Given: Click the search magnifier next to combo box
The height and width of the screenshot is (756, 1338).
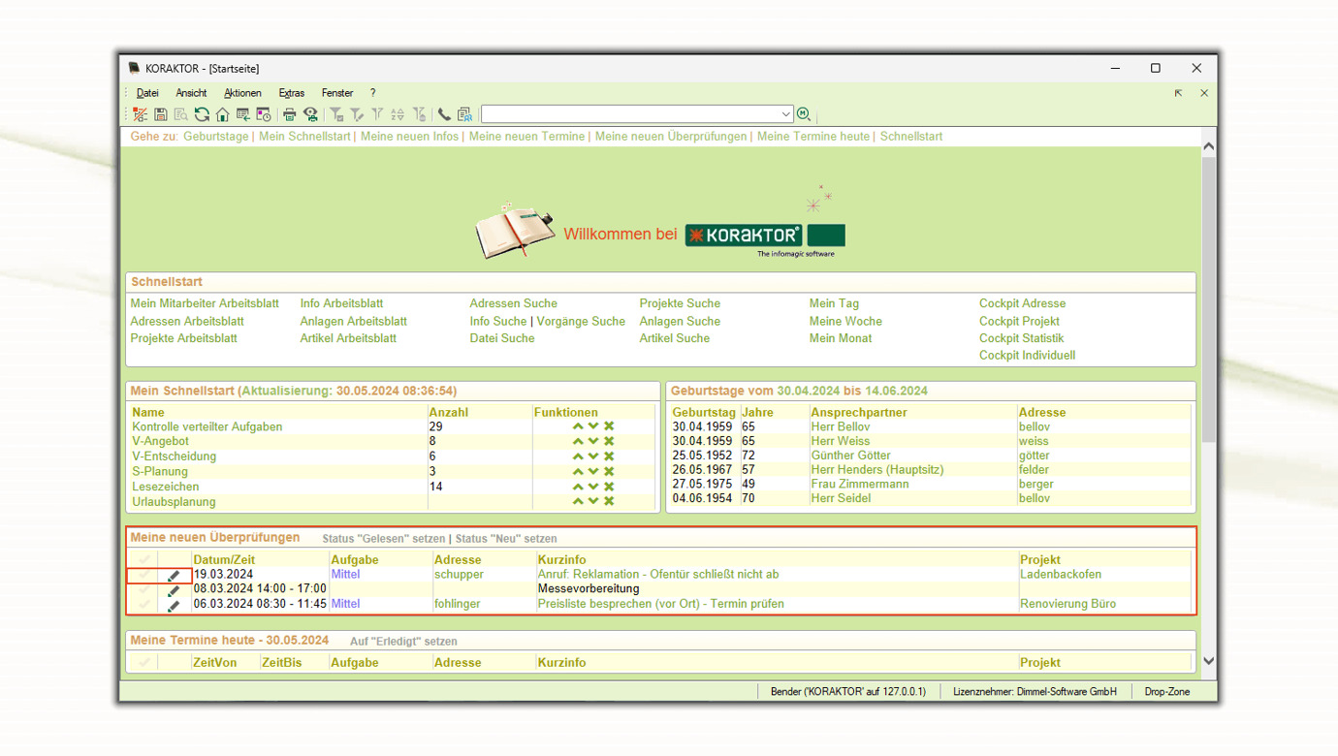Looking at the screenshot, I should coord(804,114).
